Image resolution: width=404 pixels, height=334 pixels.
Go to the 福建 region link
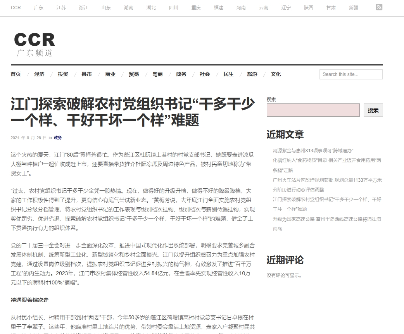coord(218,8)
